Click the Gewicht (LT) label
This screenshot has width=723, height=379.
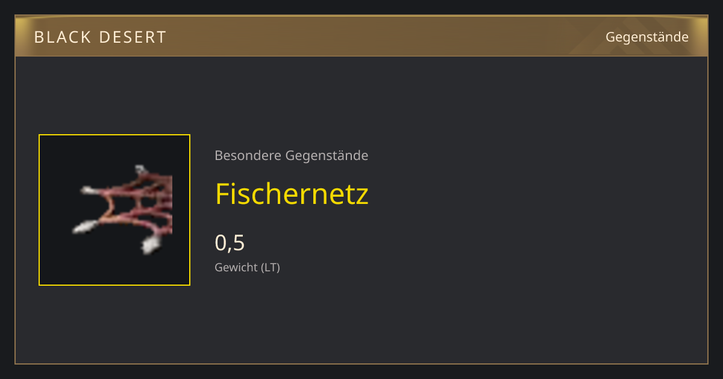pos(247,267)
